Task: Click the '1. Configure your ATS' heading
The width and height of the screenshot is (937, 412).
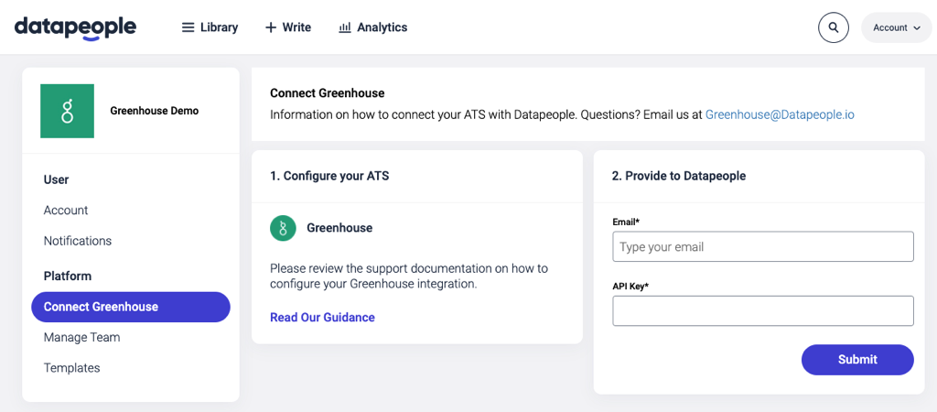Action: click(x=329, y=177)
